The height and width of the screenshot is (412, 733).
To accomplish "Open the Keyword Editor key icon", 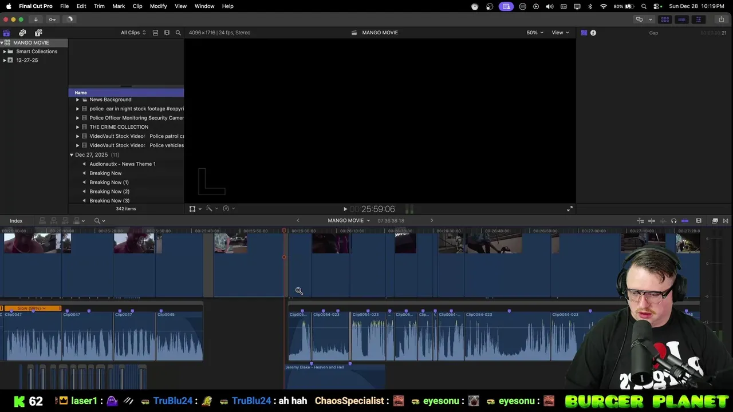I will pyautogui.click(x=52, y=19).
